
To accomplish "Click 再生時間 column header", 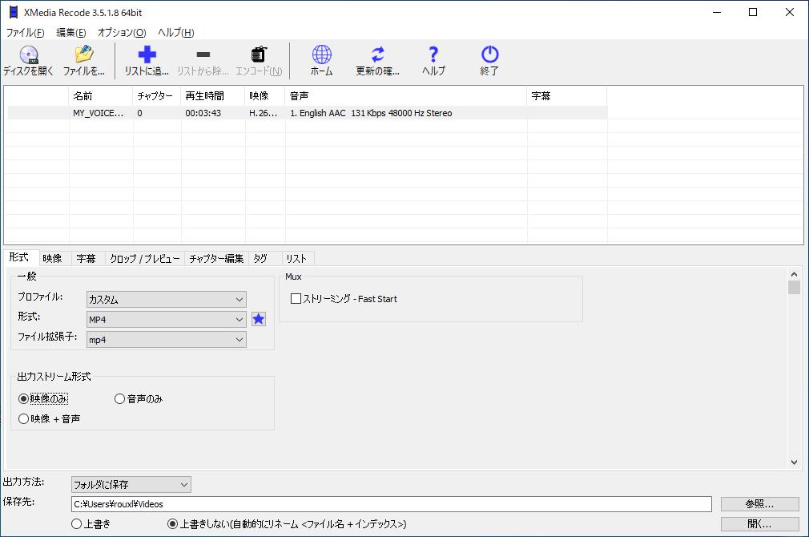I will (x=212, y=96).
